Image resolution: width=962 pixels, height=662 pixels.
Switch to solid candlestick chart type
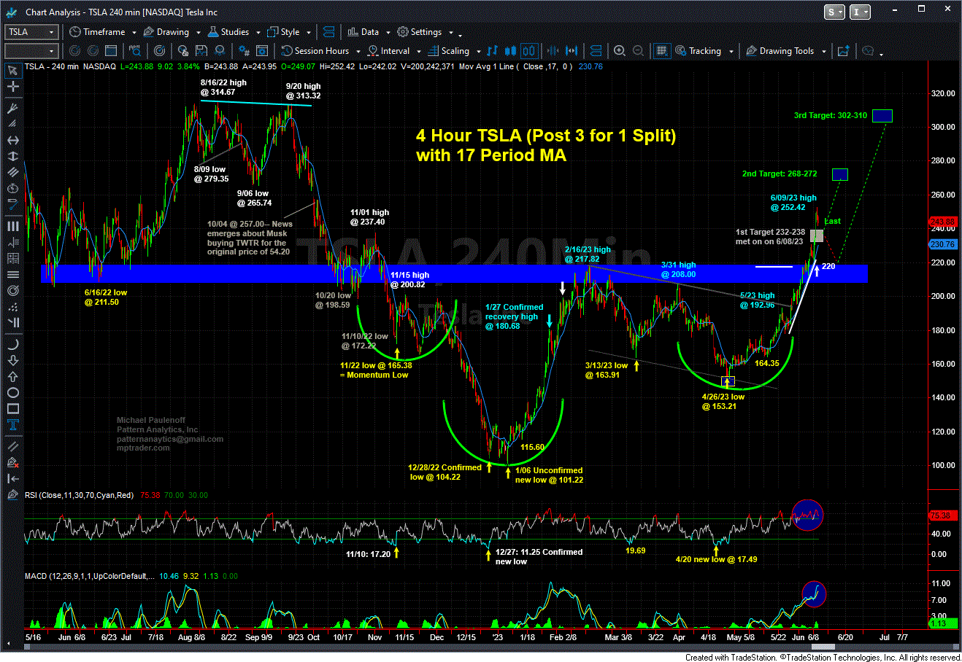509,51
